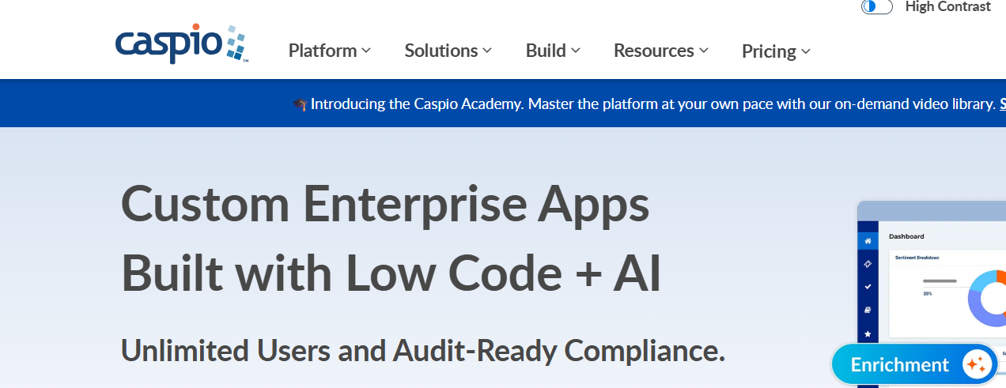
Task: Click the star icon in dashboard sidebar
Action: [868, 333]
